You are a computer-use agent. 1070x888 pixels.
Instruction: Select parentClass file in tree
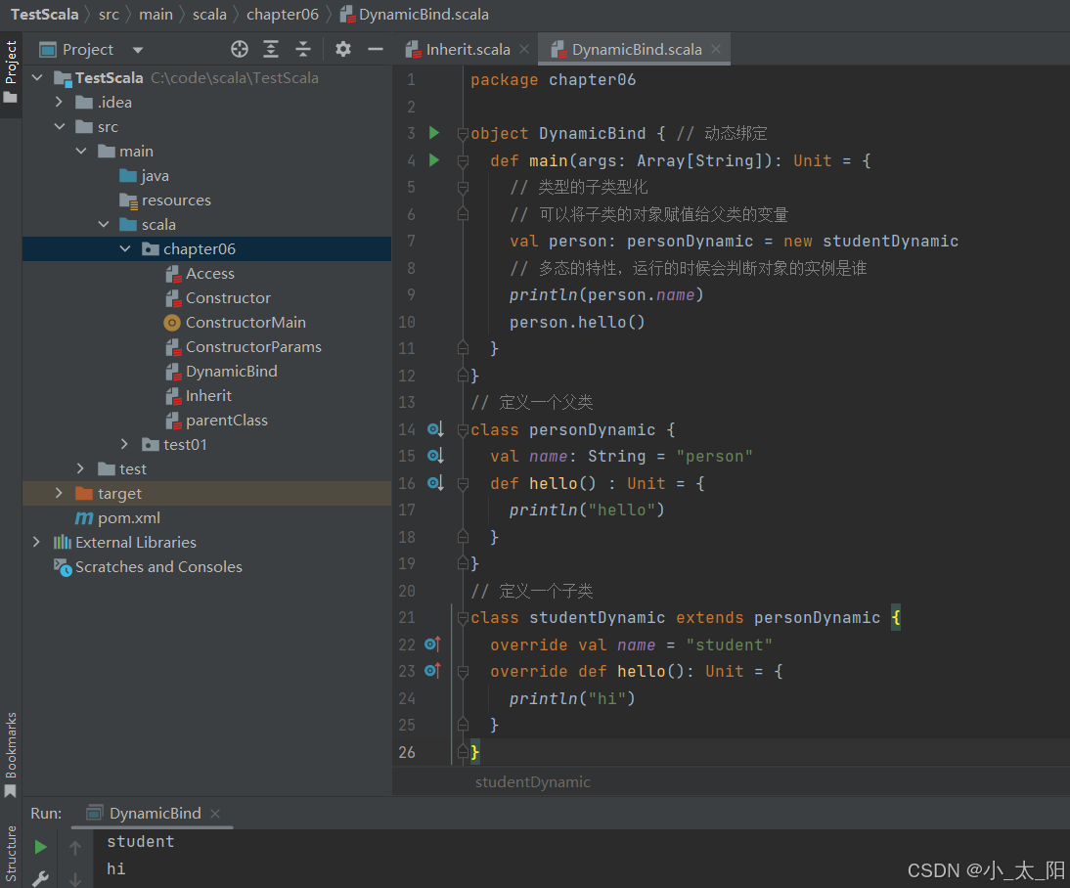pos(217,421)
